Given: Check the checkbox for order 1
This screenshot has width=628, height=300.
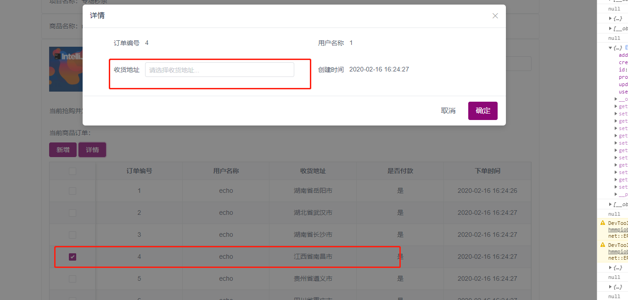Looking at the screenshot, I should click(x=72, y=191).
